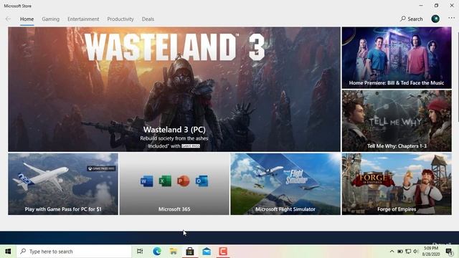Viewport: 459px width, 258px height.
Task: Click the Wasteland 3 (PC) title text
Action: click(174, 130)
